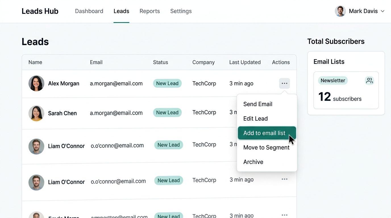Select the Leads tab in the navigation
This screenshot has width=391, height=218.
(121, 11)
